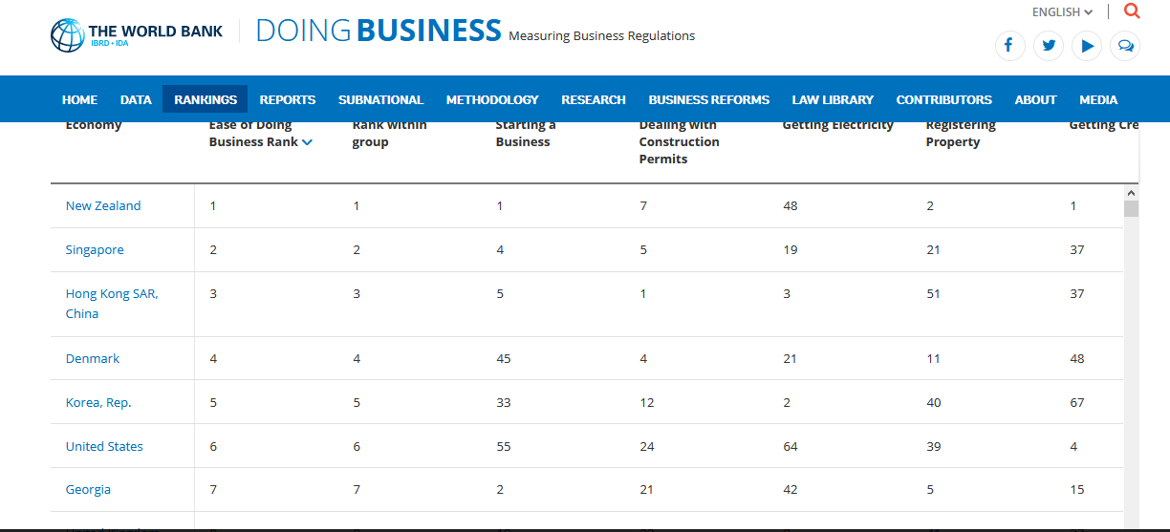
Task: Click the Rank within group header
Action: 390,134
